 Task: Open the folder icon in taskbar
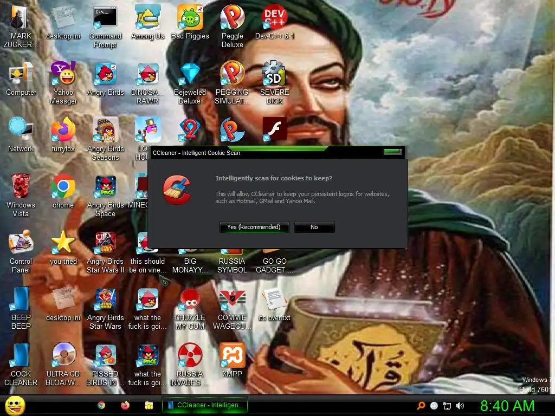pyautogui.click(x=149, y=405)
